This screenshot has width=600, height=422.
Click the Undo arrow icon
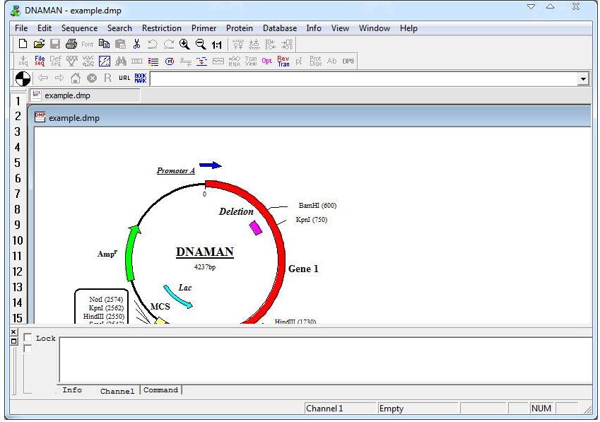coord(152,44)
